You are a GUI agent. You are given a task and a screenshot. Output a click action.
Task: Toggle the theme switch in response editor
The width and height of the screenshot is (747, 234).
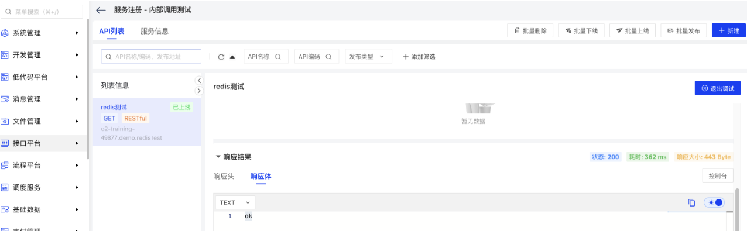[x=714, y=202]
